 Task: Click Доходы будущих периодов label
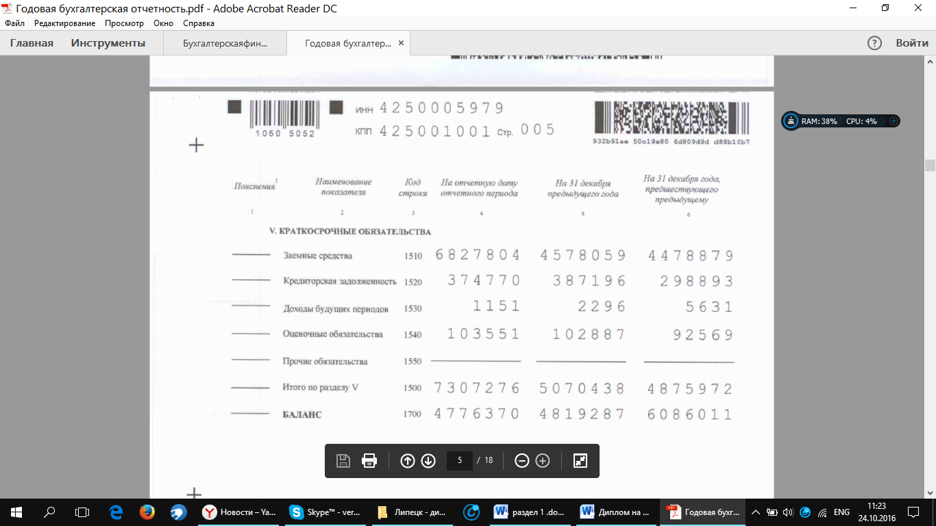pyautogui.click(x=336, y=309)
